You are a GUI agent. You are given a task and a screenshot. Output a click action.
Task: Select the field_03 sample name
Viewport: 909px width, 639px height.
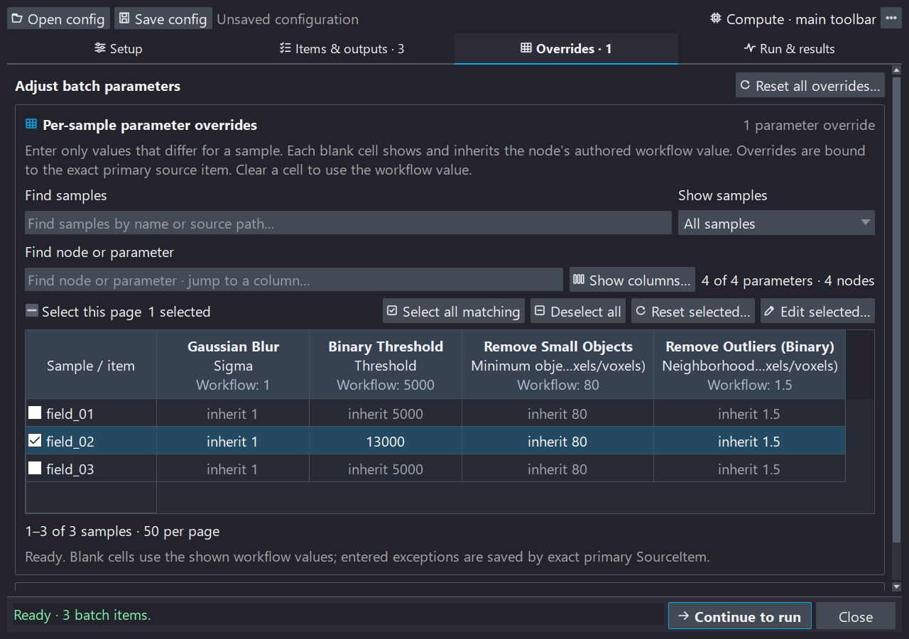(x=70, y=469)
